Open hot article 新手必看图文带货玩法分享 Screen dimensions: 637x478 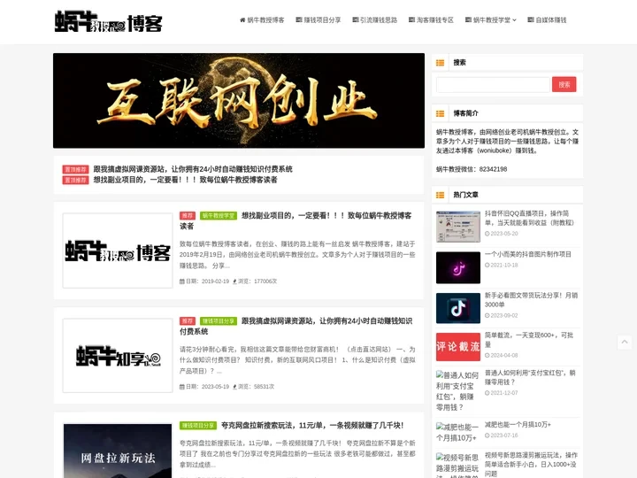coord(531,300)
